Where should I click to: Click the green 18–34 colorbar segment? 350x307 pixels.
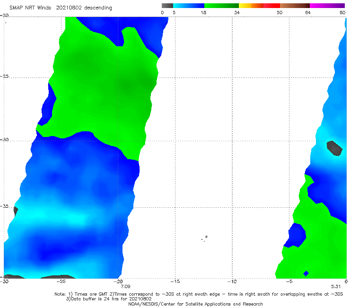pyautogui.click(x=221, y=6)
